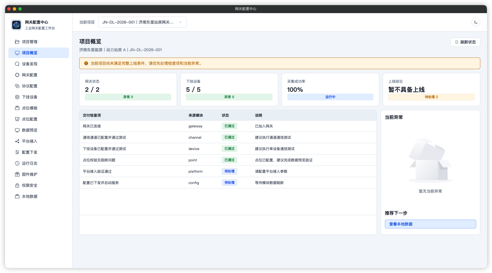Click the 已通过 badge in the point row
Image resolution: width=492 pixels, height=273 pixels.
click(229, 160)
